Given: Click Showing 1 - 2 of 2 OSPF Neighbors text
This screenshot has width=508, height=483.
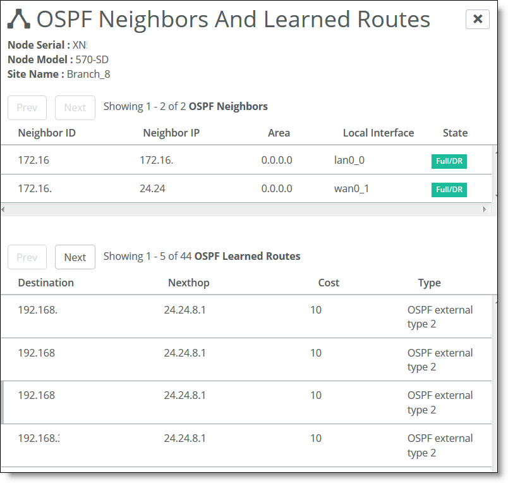Looking at the screenshot, I should 185,106.
